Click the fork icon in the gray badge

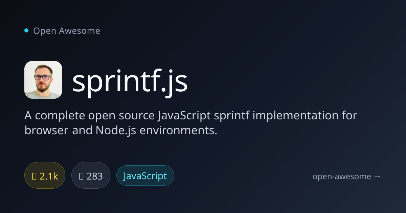tap(81, 176)
